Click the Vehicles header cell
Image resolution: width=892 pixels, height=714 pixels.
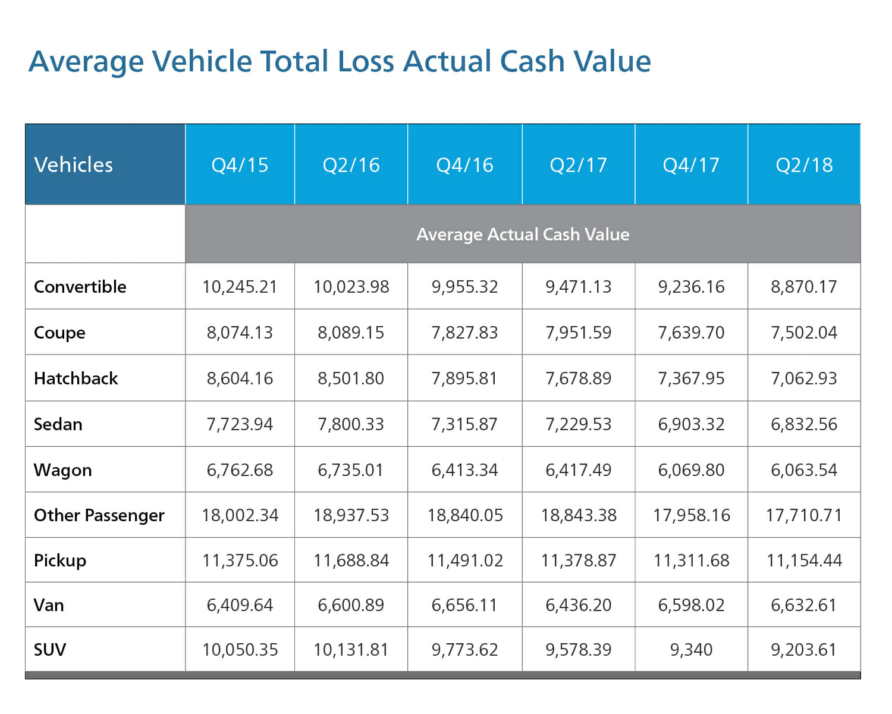(74, 164)
